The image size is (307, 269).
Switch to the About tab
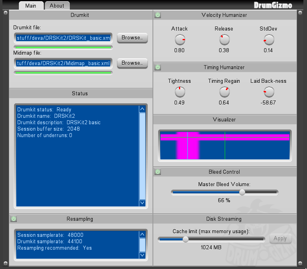pos(57,6)
